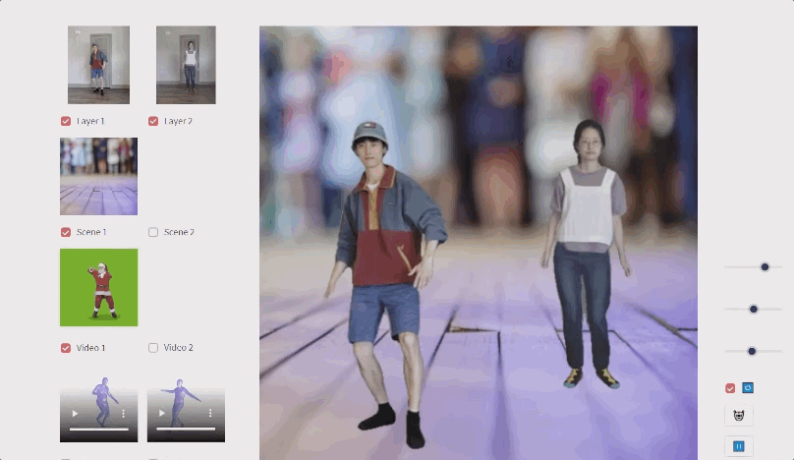Uncheck the Scene 1 checkbox
The image size is (794, 460).
[x=66, y=232]
